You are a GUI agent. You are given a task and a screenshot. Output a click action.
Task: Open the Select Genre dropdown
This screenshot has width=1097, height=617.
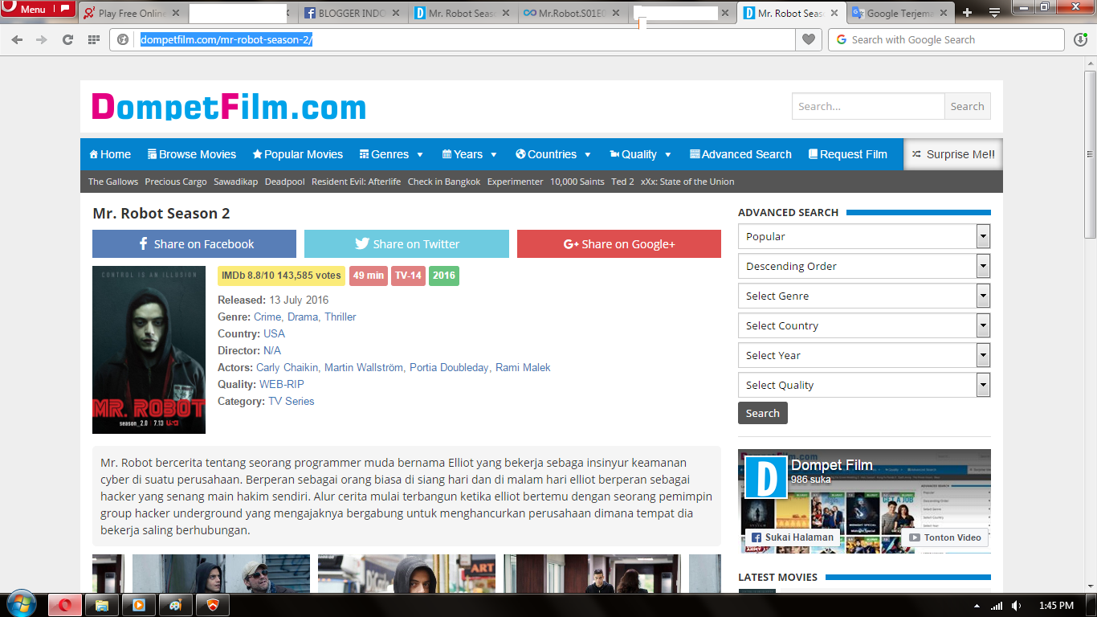point(864,296)
